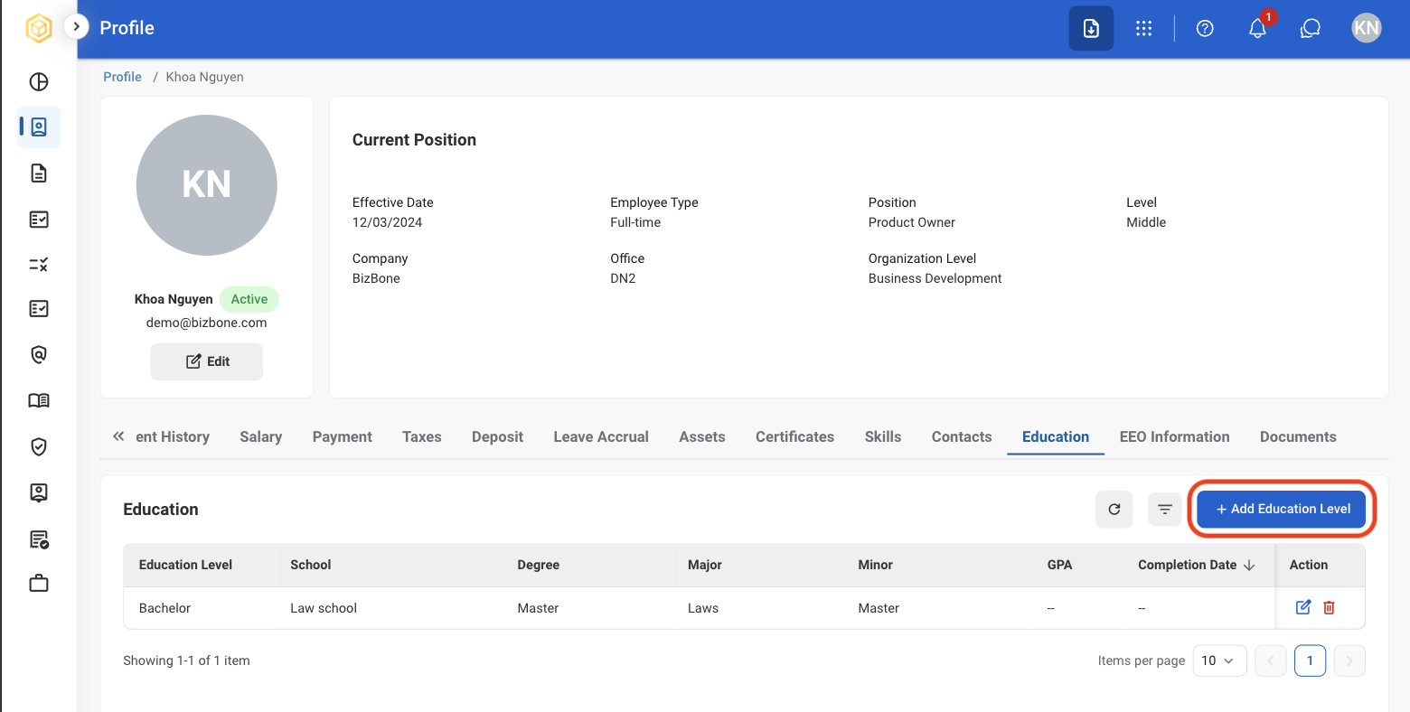The width and height of the screenshot is (1410, 712).
Task: Open the chat messages icon
Action: pos(1311,28)
